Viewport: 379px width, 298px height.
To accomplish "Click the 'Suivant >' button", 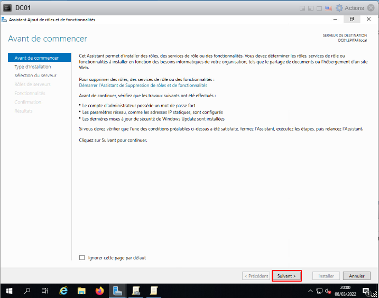I will coord(286,276).
